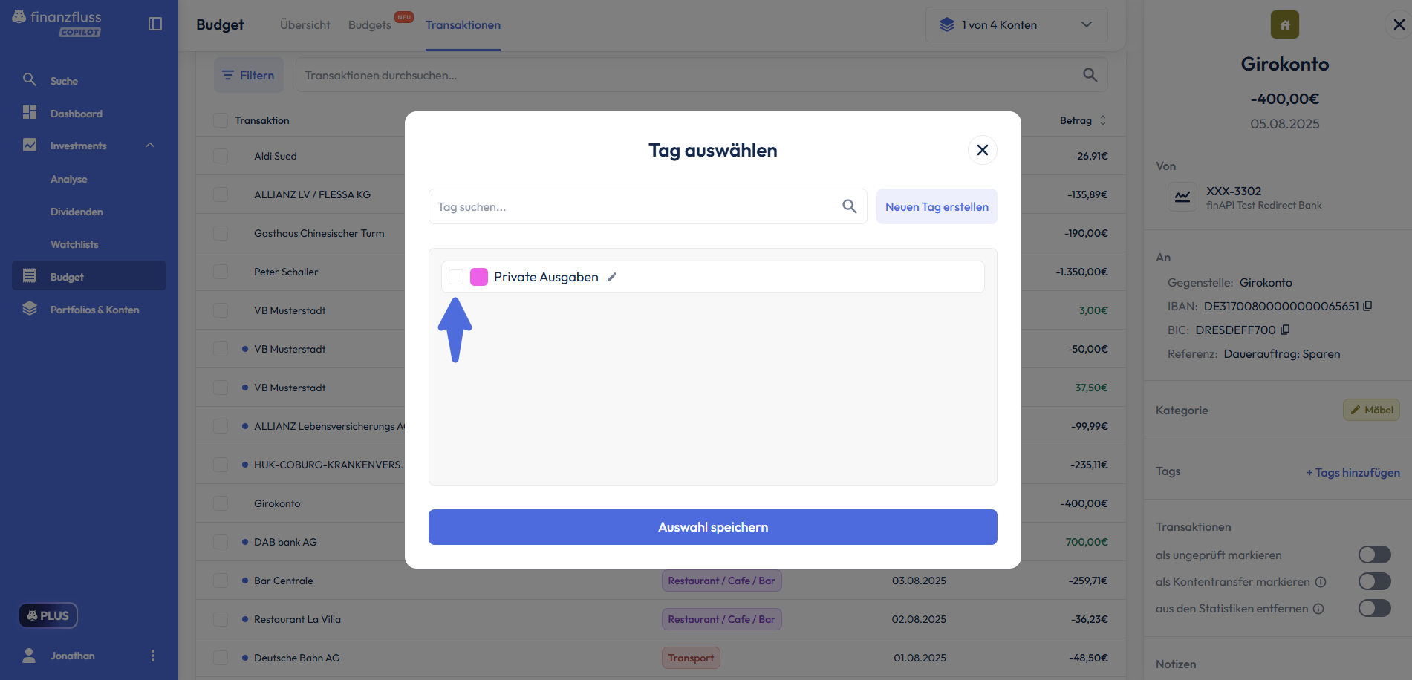Click the 'Auswahl speichern' button

pos(712,527)
